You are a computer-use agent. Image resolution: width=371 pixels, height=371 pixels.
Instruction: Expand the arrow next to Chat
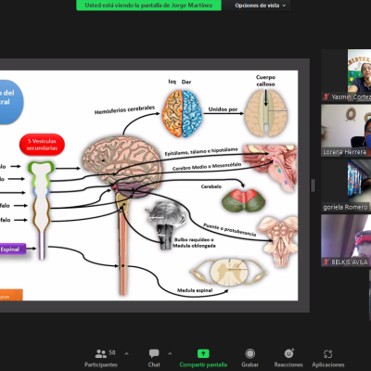(x=170, y=353)
